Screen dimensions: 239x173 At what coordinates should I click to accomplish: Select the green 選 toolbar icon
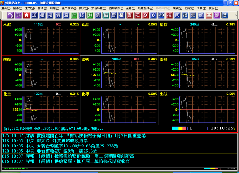point(74,15)
